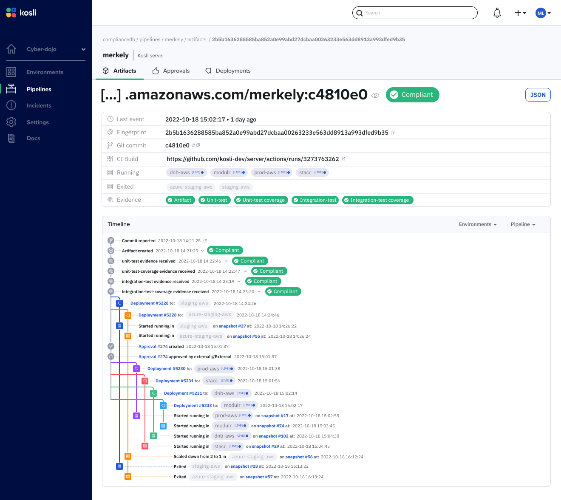Expand the Cyber-dojo organization selector
561x500 pixels.
(56, 49)
